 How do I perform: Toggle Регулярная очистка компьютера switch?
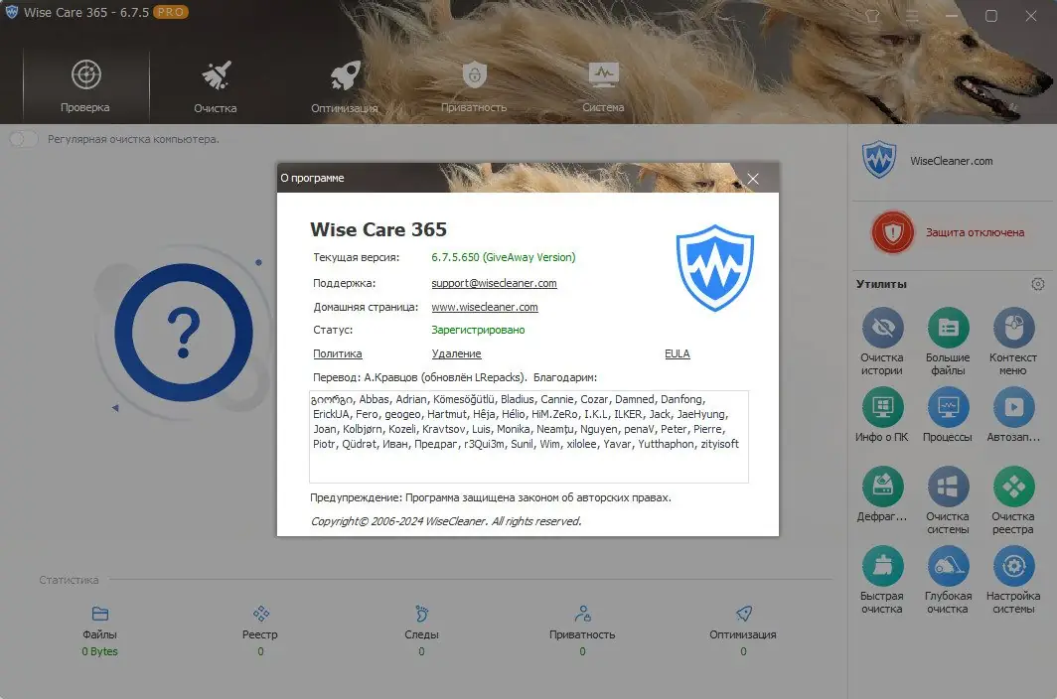(x=24, y=139)
